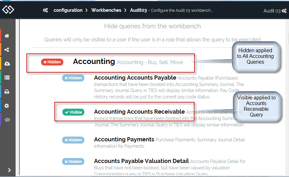Image resolution: width=289 pixels, height=177 pixels.
Task: Click the cloud upload sidebar icon
Action: click(x=7, y=64)
